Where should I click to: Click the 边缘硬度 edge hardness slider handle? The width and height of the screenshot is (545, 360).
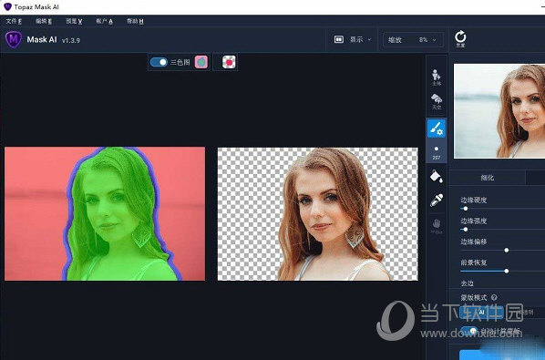(466, 209)
